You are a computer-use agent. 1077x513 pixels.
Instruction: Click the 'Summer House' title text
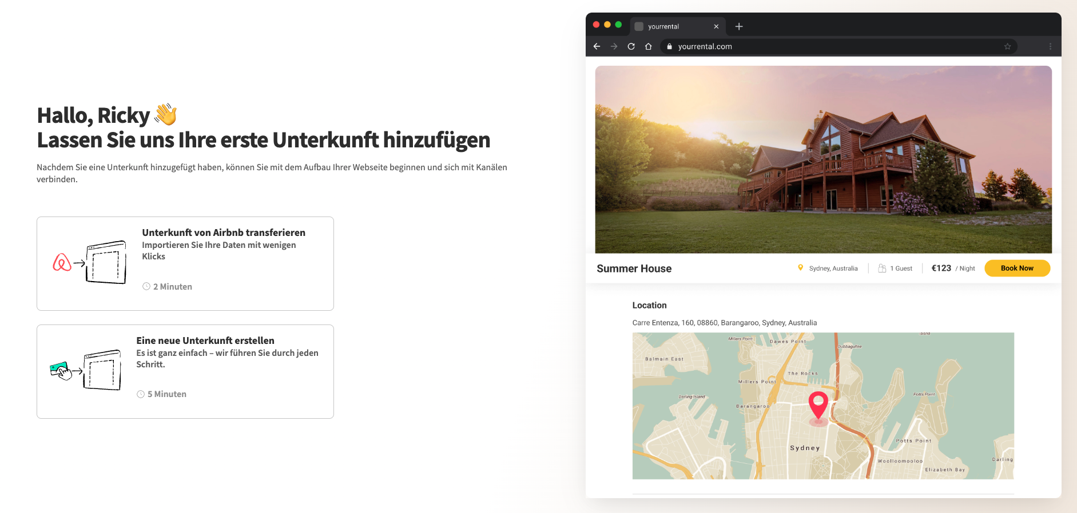(634, 268)
